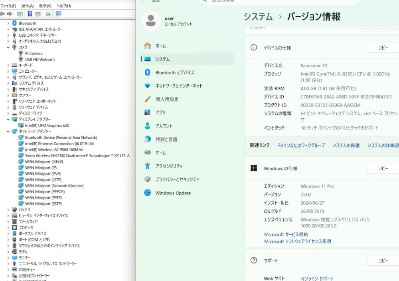Viewport: 399px width, 281px height.
Task: Collapse the ネットワーク アダプター tree node
Action: (8, 132)
